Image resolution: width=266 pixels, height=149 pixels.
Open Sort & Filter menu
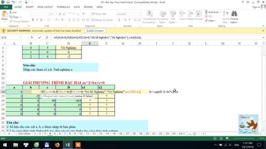click(x=226, y=17)
